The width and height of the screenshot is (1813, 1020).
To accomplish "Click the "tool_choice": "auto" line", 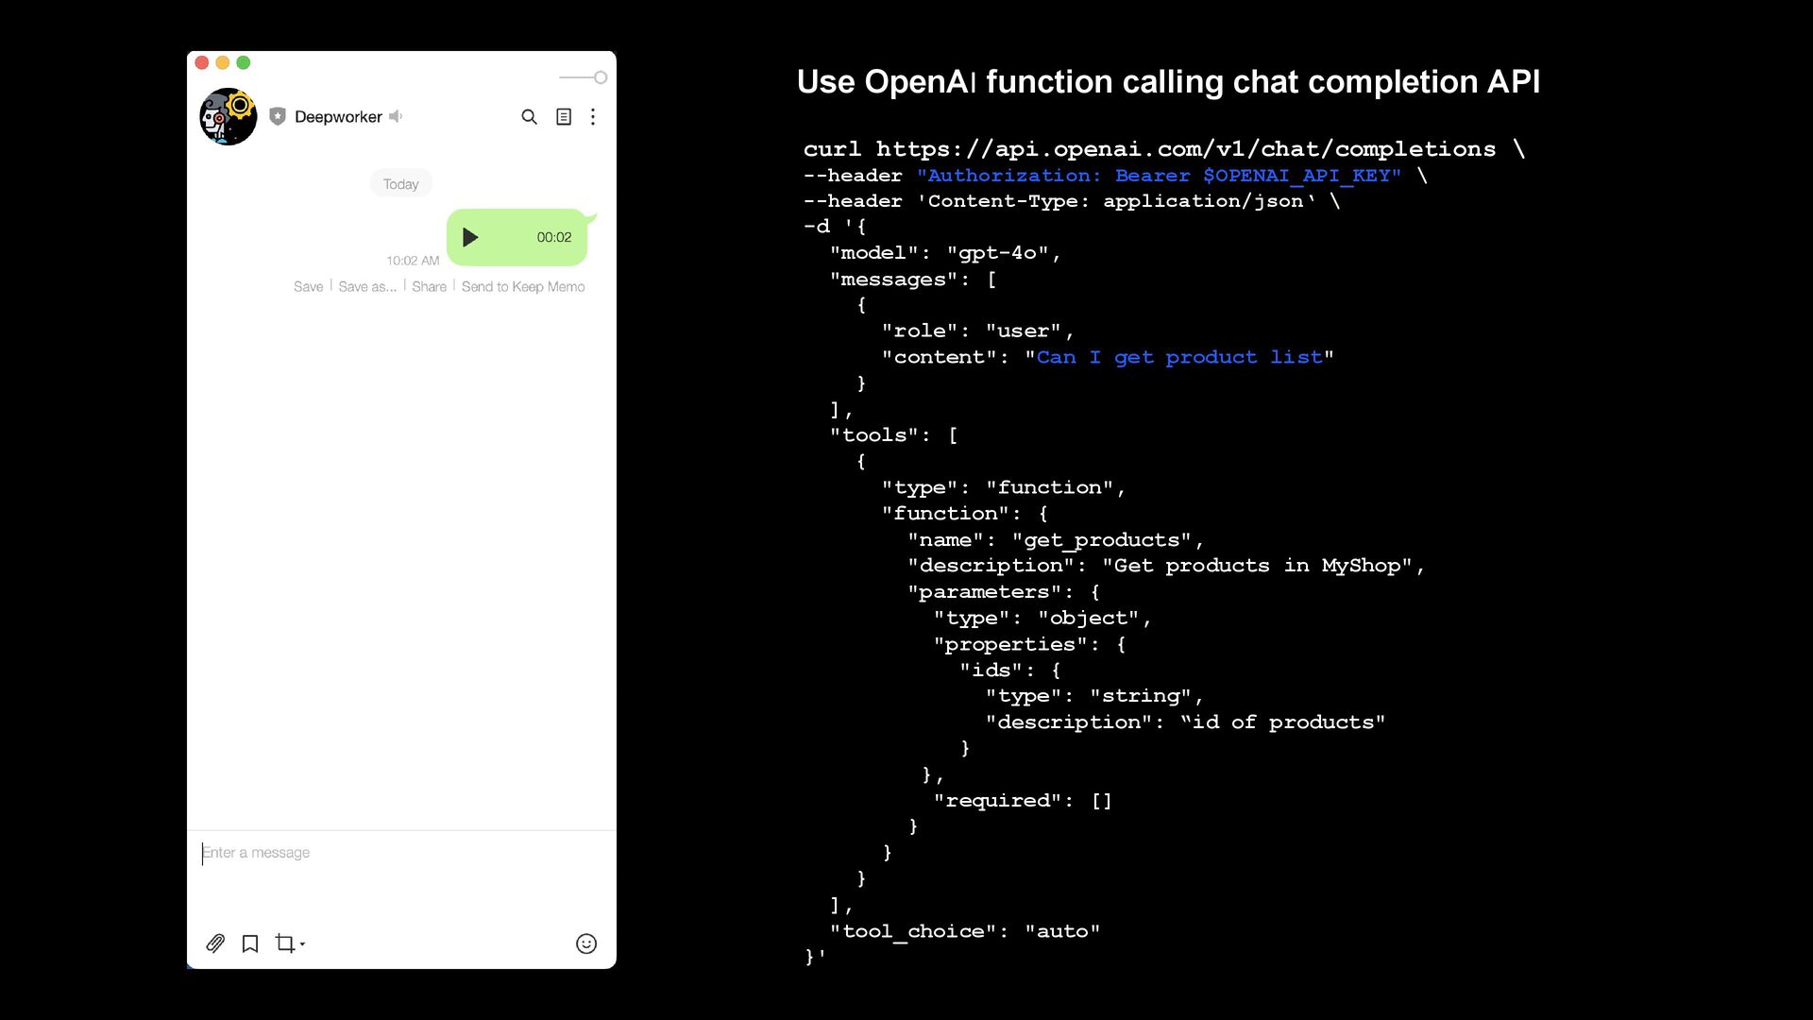I will [x=965, y=931].
